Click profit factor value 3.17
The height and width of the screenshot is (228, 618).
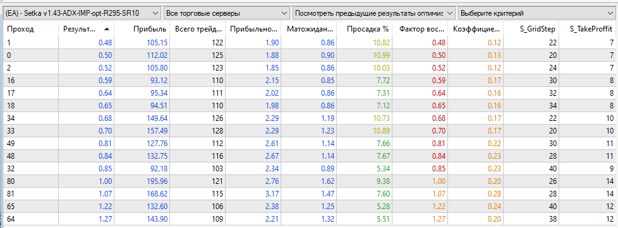[x=272, y=195]
